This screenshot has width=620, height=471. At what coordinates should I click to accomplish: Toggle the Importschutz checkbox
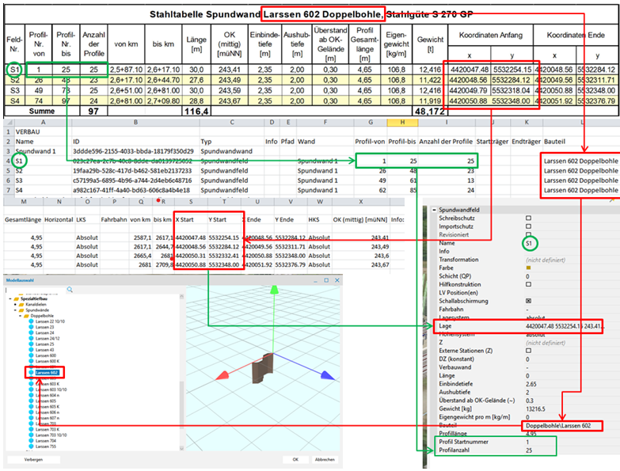click(528, 226)
